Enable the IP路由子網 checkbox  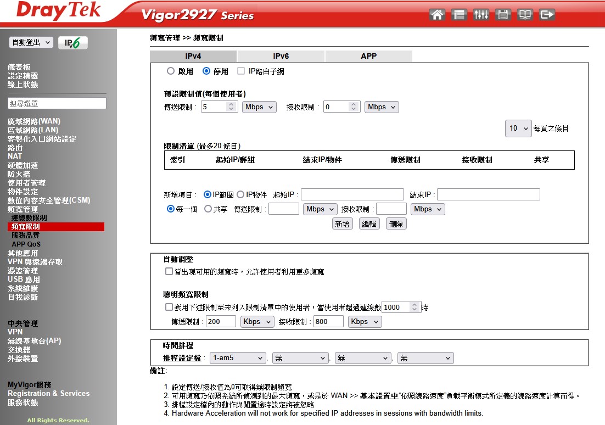[241, 71]
